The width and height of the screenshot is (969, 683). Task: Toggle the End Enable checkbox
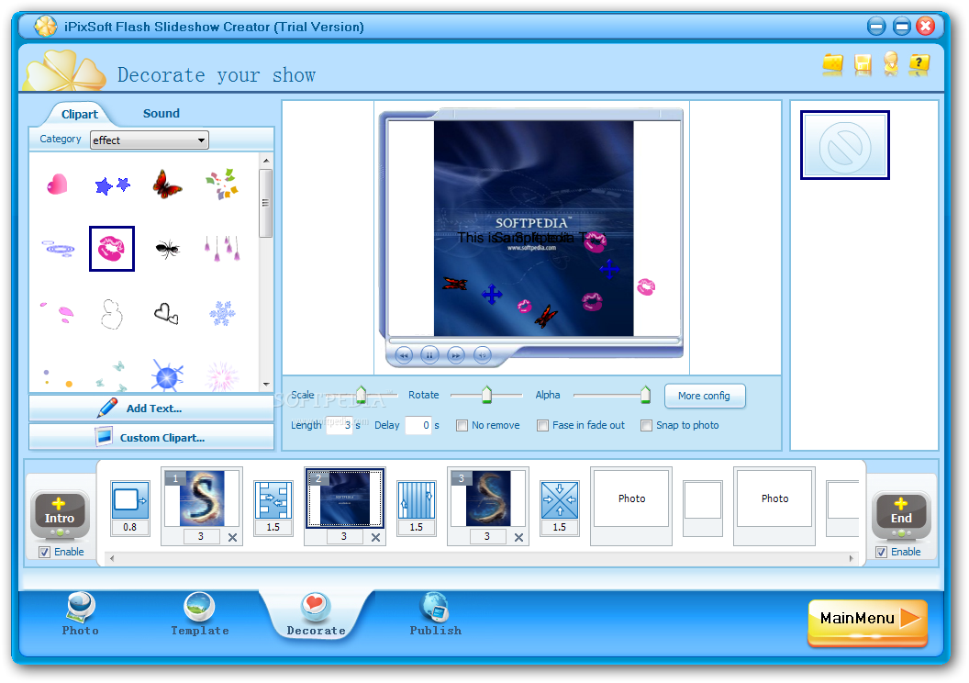(x=881, y=552)
